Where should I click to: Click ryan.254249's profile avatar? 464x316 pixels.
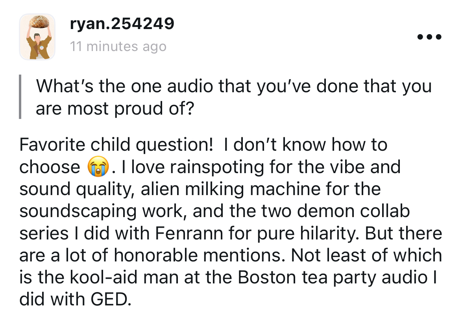(x=37, y=37)
